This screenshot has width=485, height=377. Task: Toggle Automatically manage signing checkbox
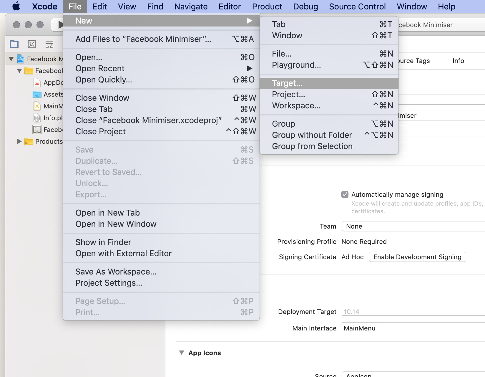tap(345, 194)
